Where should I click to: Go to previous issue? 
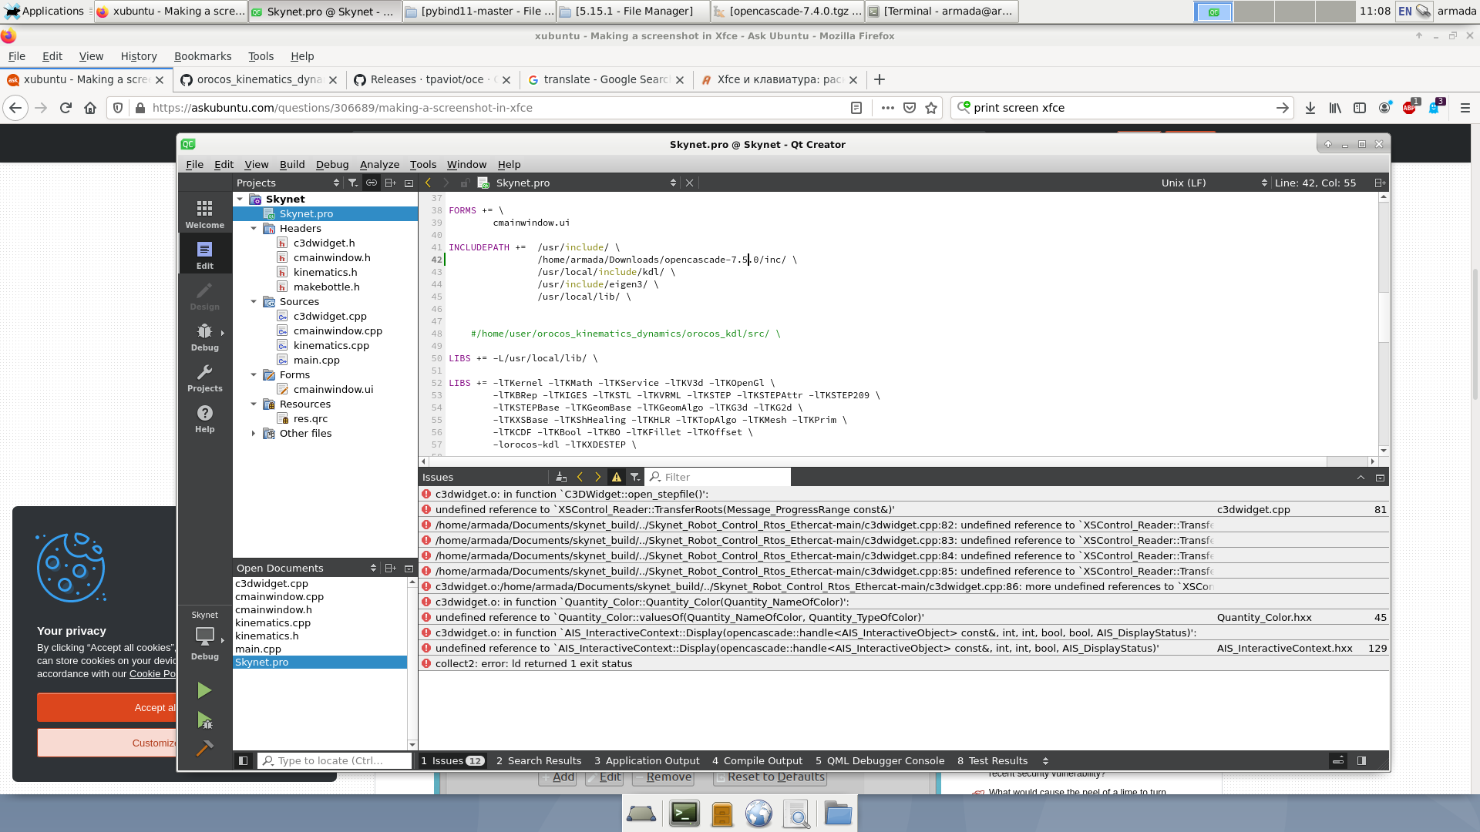580,477
